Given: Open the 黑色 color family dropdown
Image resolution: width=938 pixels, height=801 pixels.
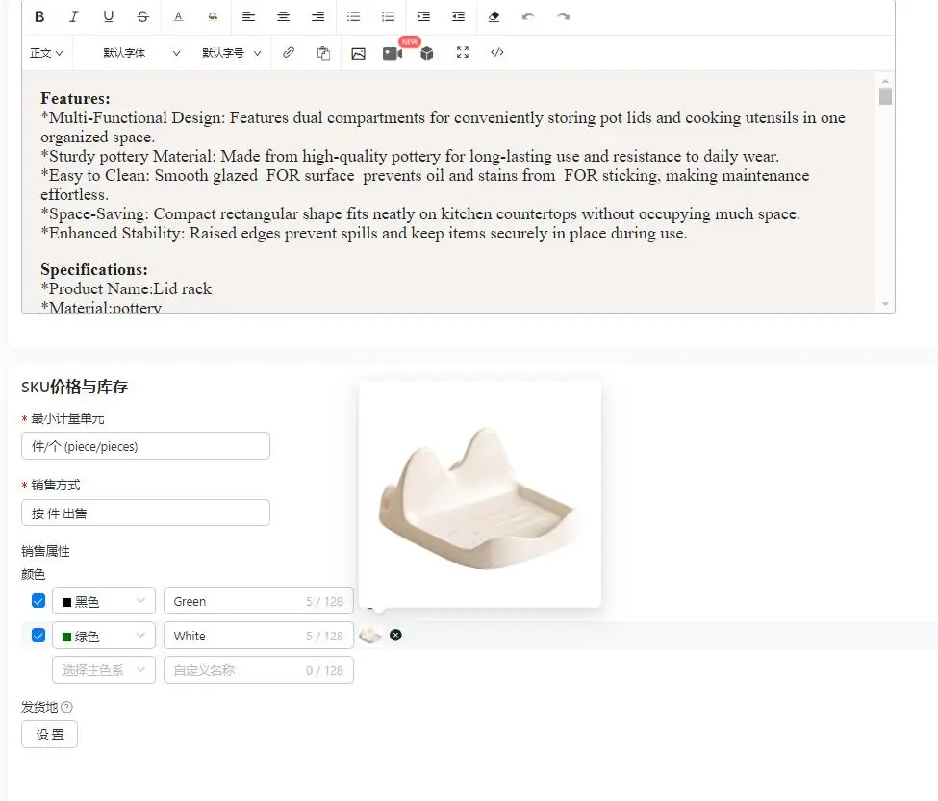Looking at the screenshot, I should [x=104, y=601].
